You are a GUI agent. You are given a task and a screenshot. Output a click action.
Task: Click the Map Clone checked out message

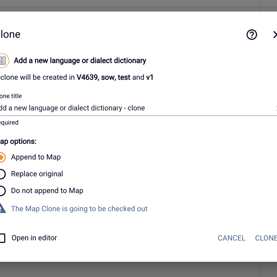pyautogui.click(x=79, y=209)
